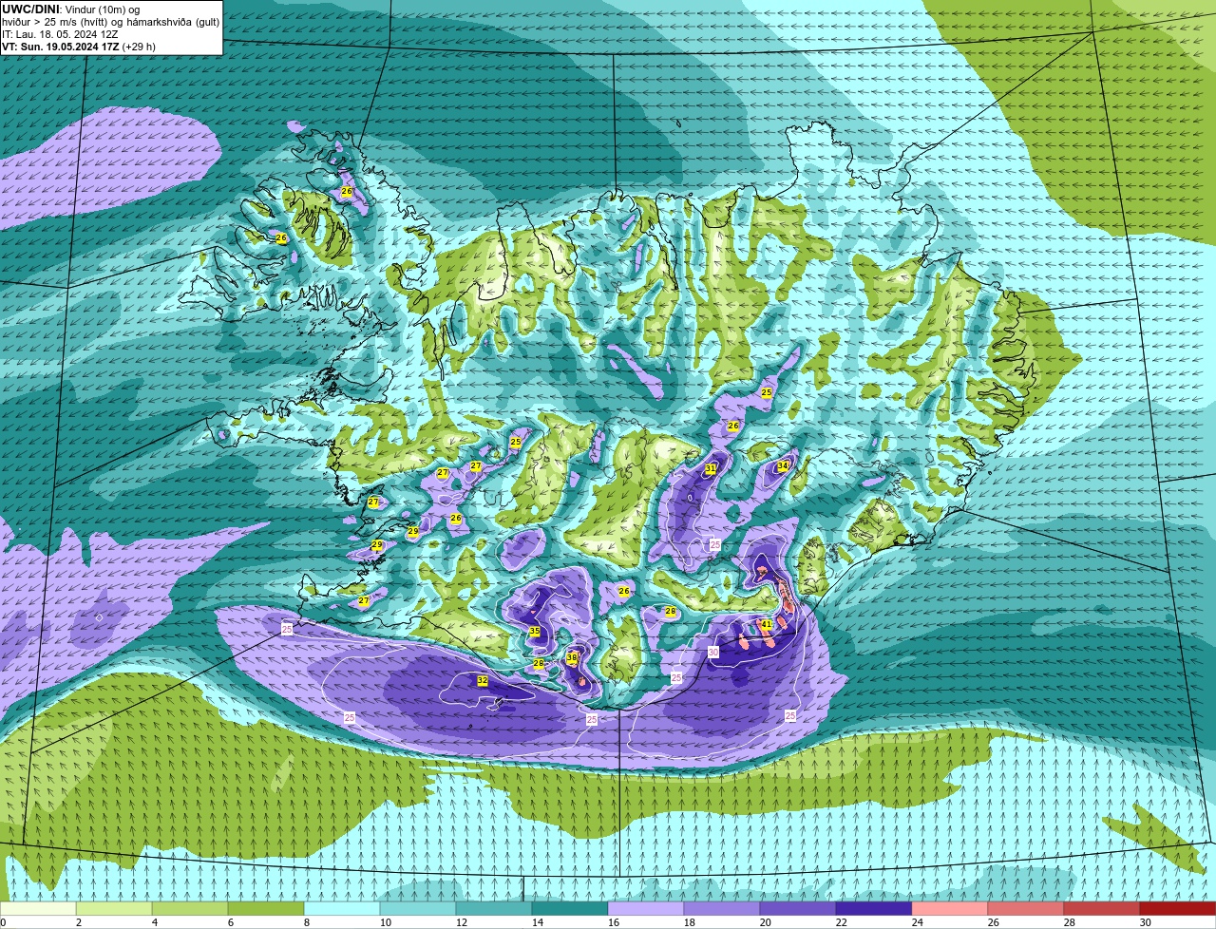Click the white 30 contour label
The image size is (1216, 929).
pos(713,652)
